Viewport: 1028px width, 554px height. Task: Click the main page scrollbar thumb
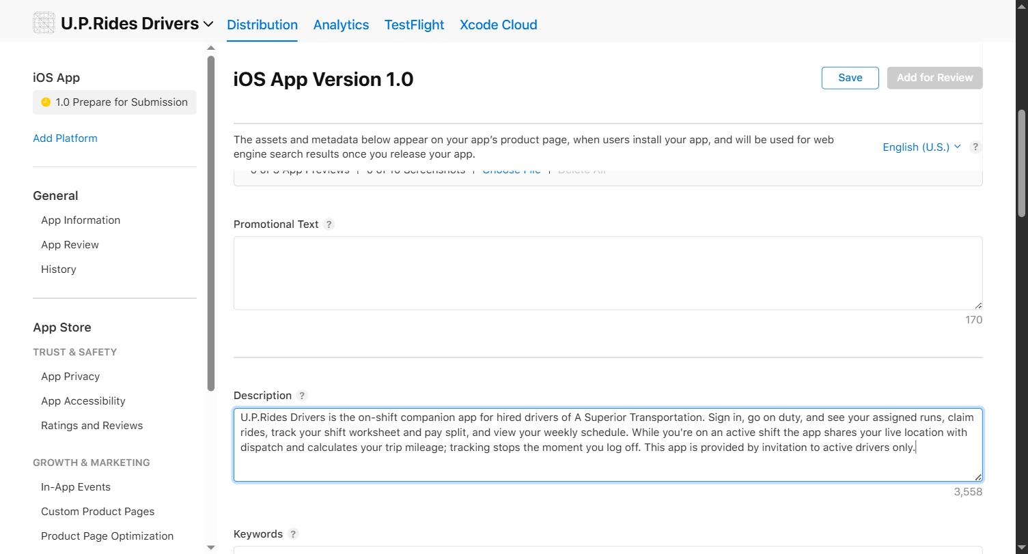(x=1022, y=164)
